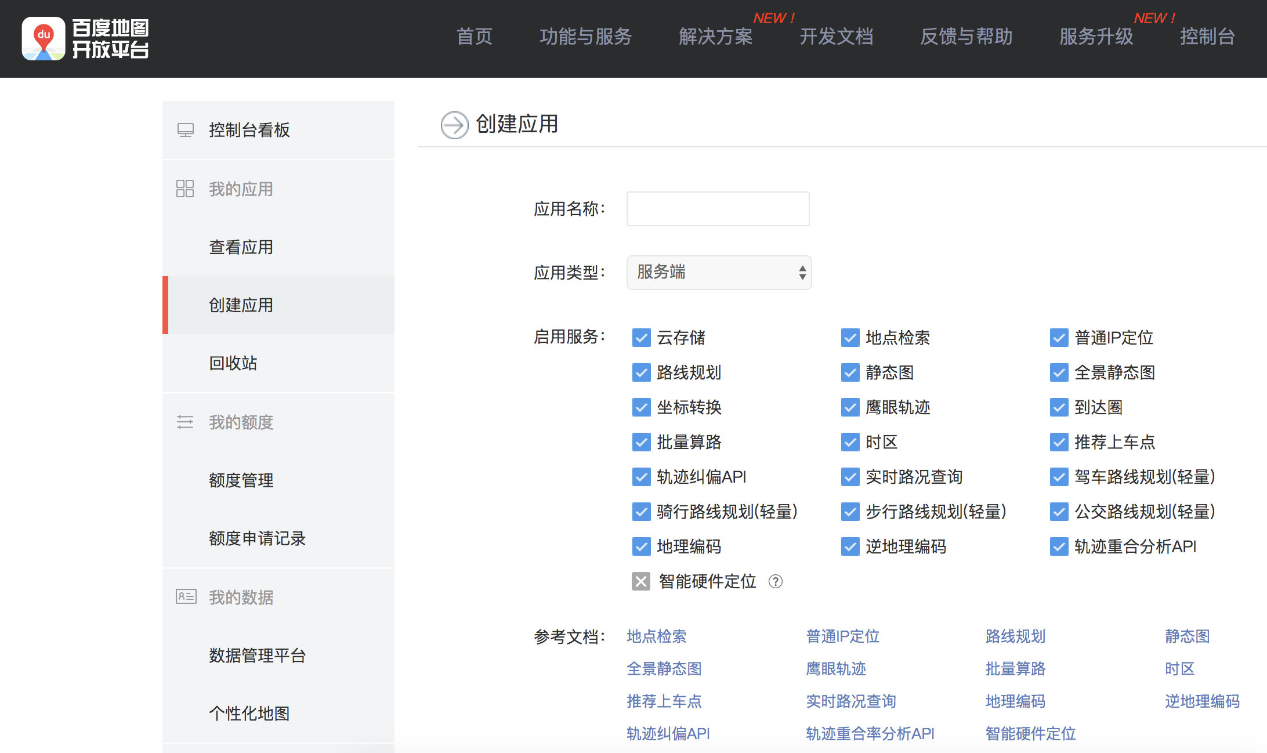Open the 应用类型 dropdown showing 服务端
1267x753 pixels.
point(719,272)
